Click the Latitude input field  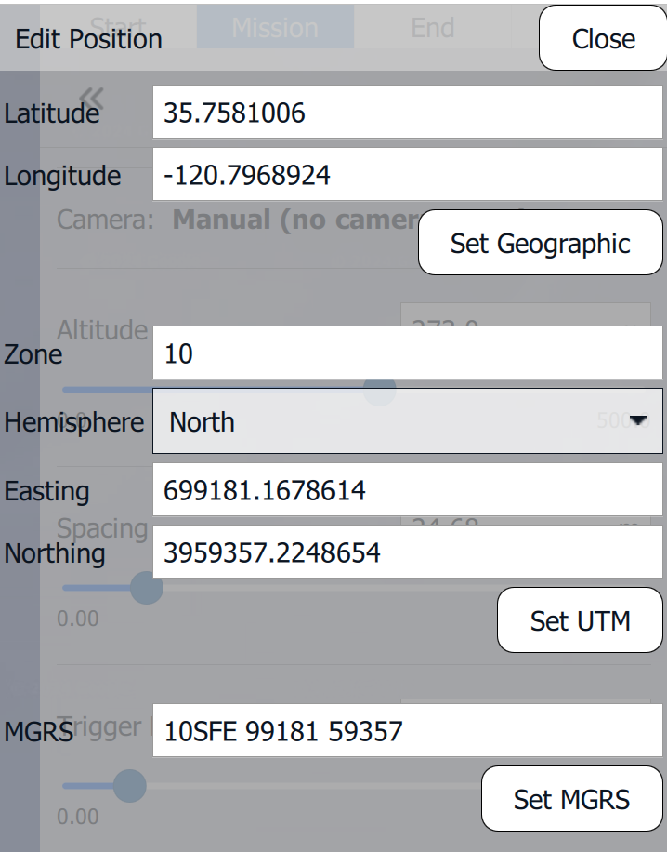(407, 113)
